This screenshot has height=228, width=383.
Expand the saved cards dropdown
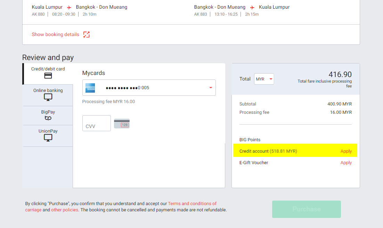[x=210, y=87]
